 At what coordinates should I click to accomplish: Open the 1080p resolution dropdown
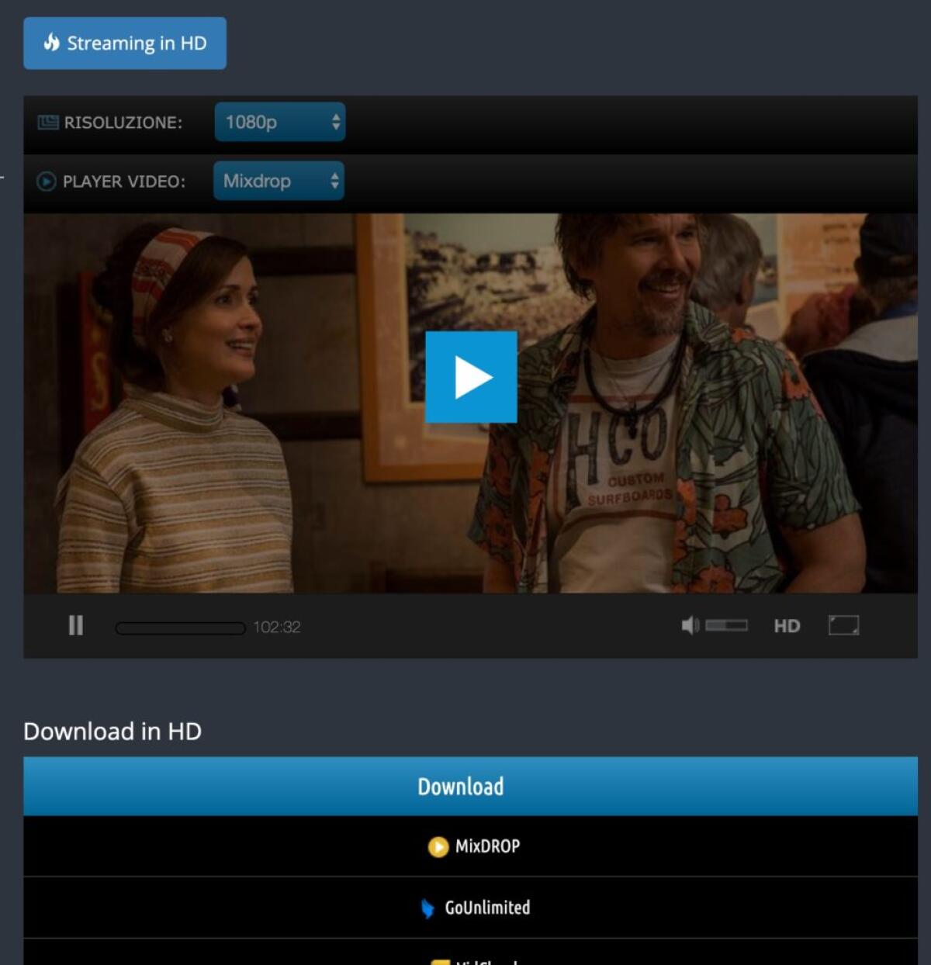pos(279,122)
